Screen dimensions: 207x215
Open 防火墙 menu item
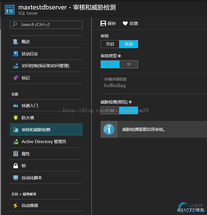[x=46, y=118]
